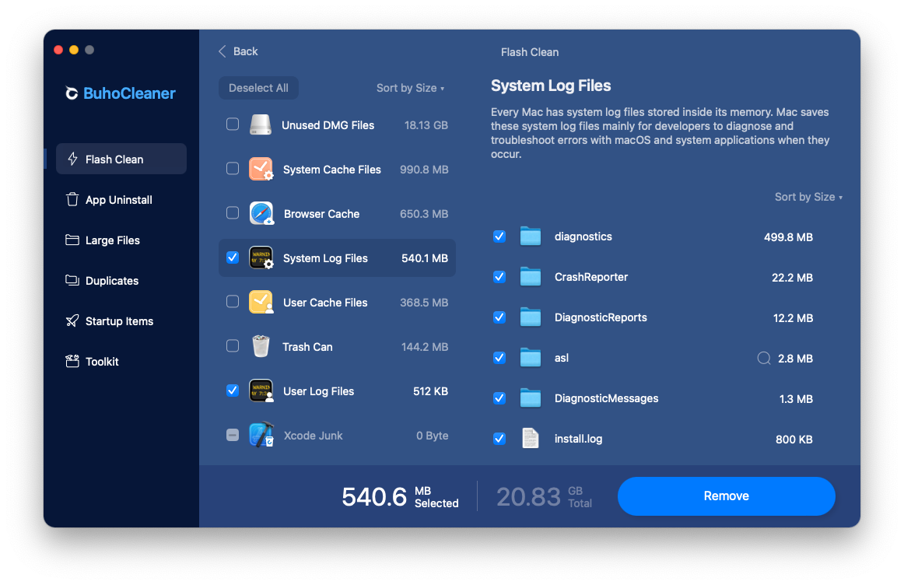Deselect the DiagnosticReports checkbox

pos(499,317)
